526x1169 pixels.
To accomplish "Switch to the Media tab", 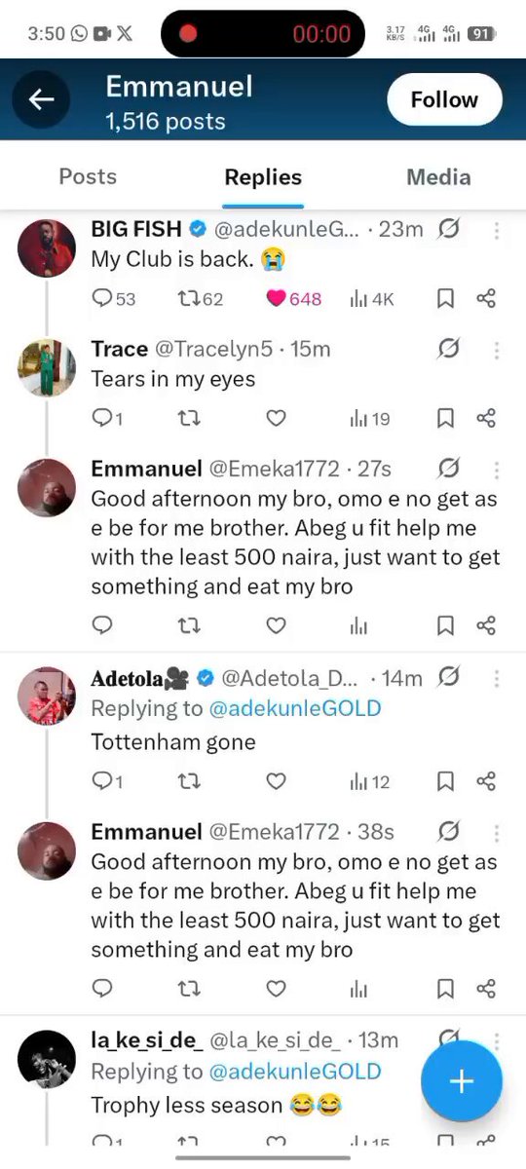I will [438, 176].
